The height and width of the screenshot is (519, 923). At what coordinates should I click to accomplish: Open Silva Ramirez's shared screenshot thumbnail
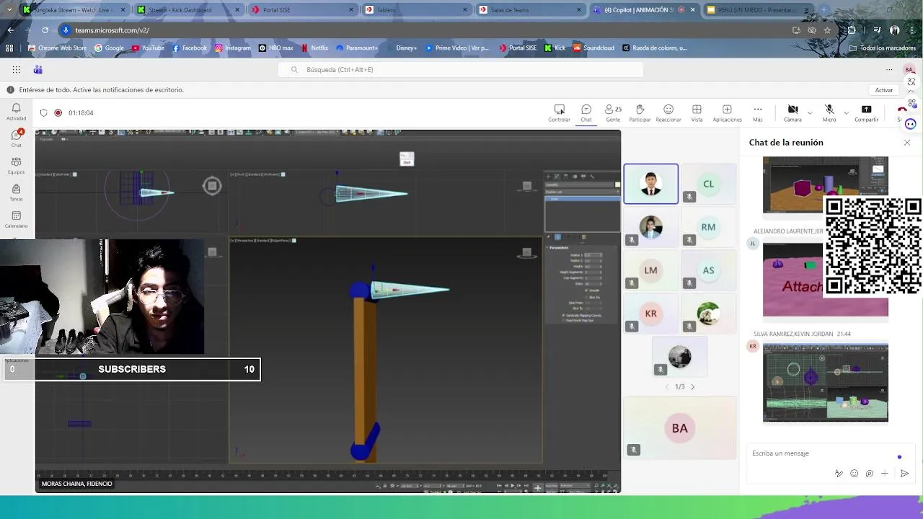pyautogui.click(x=826, y=383)
